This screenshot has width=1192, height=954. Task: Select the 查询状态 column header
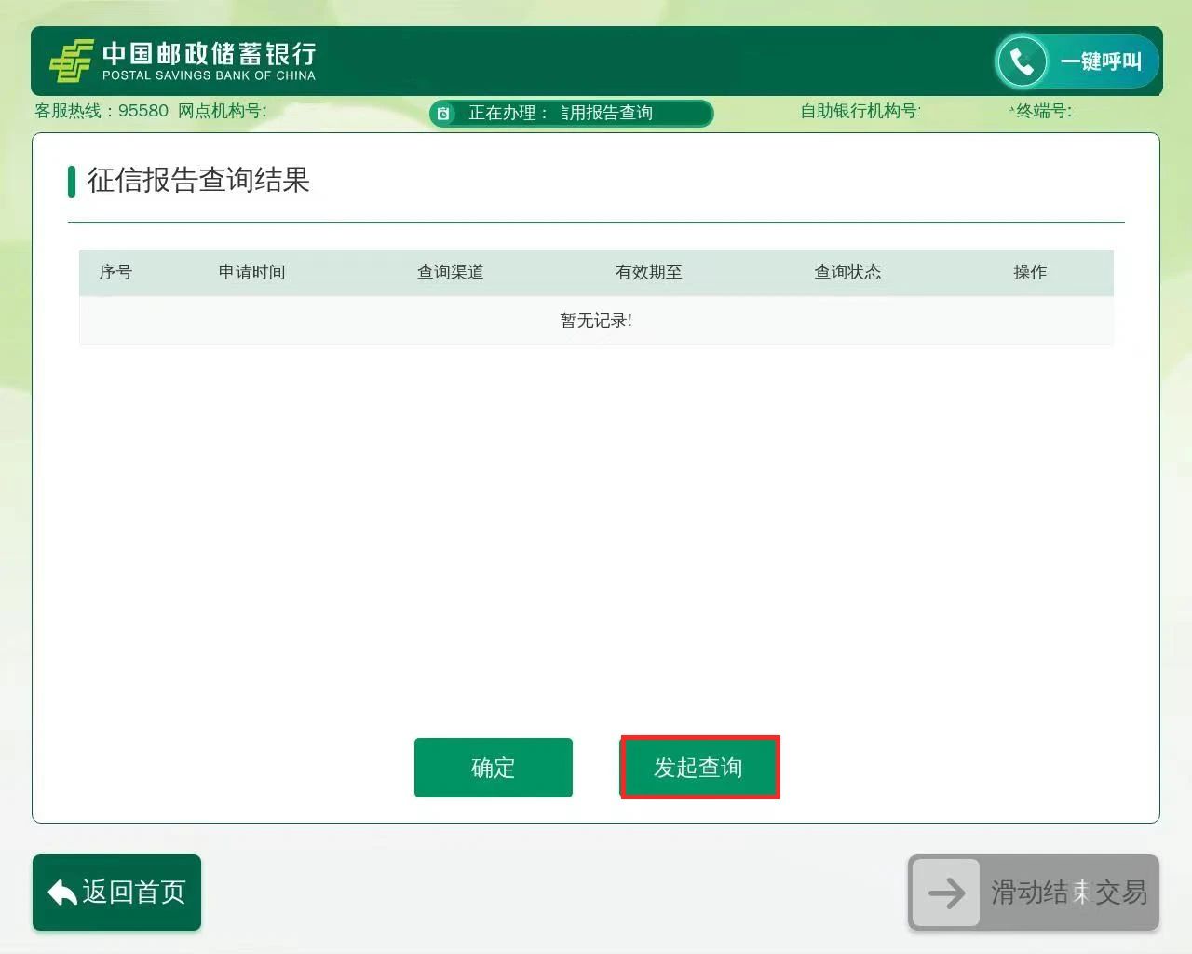[x=847, y=272]
